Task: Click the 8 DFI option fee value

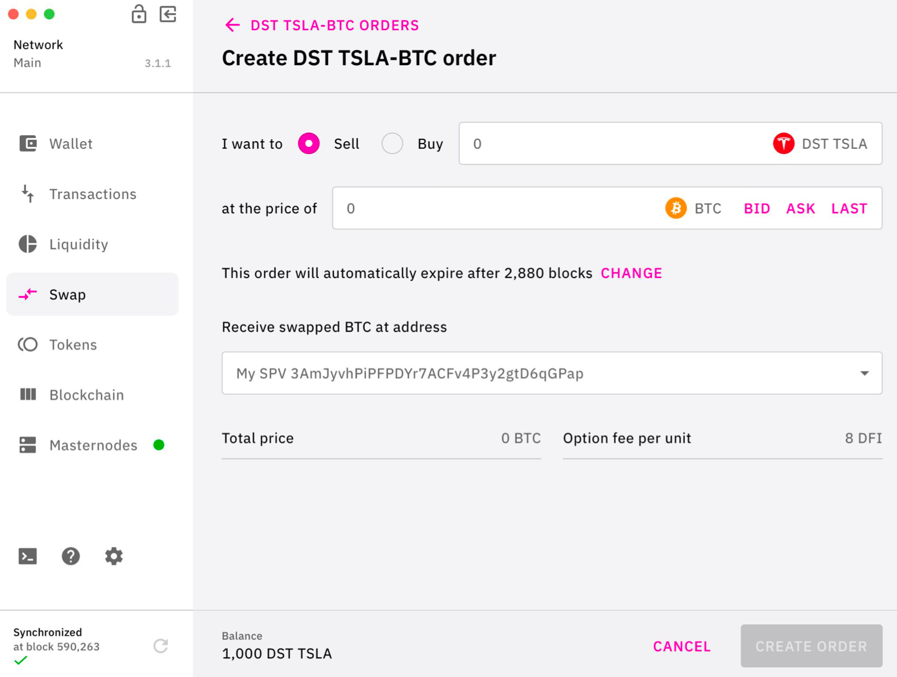Action: (x=863, y=438)
